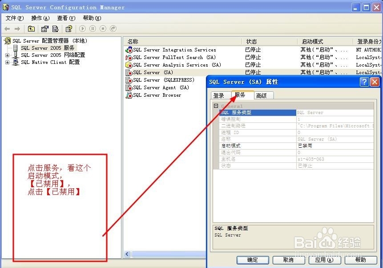Viewport: 383px width, 268px height.
Task: Click the 登录身份 column header
Action: [367, 42]
